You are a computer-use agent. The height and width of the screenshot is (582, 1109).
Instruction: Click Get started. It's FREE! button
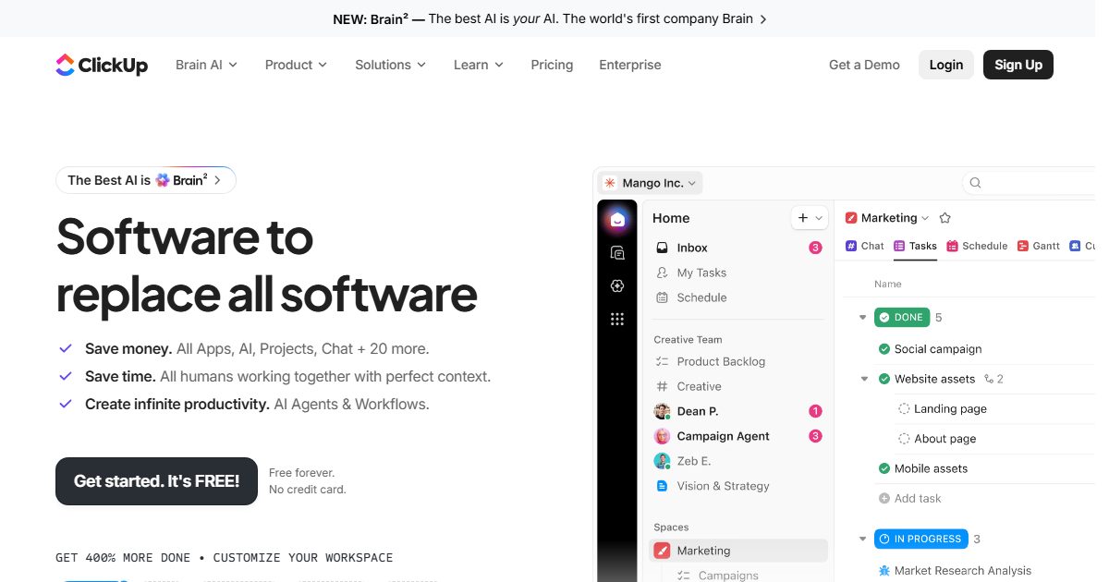[x=156, y=481]
